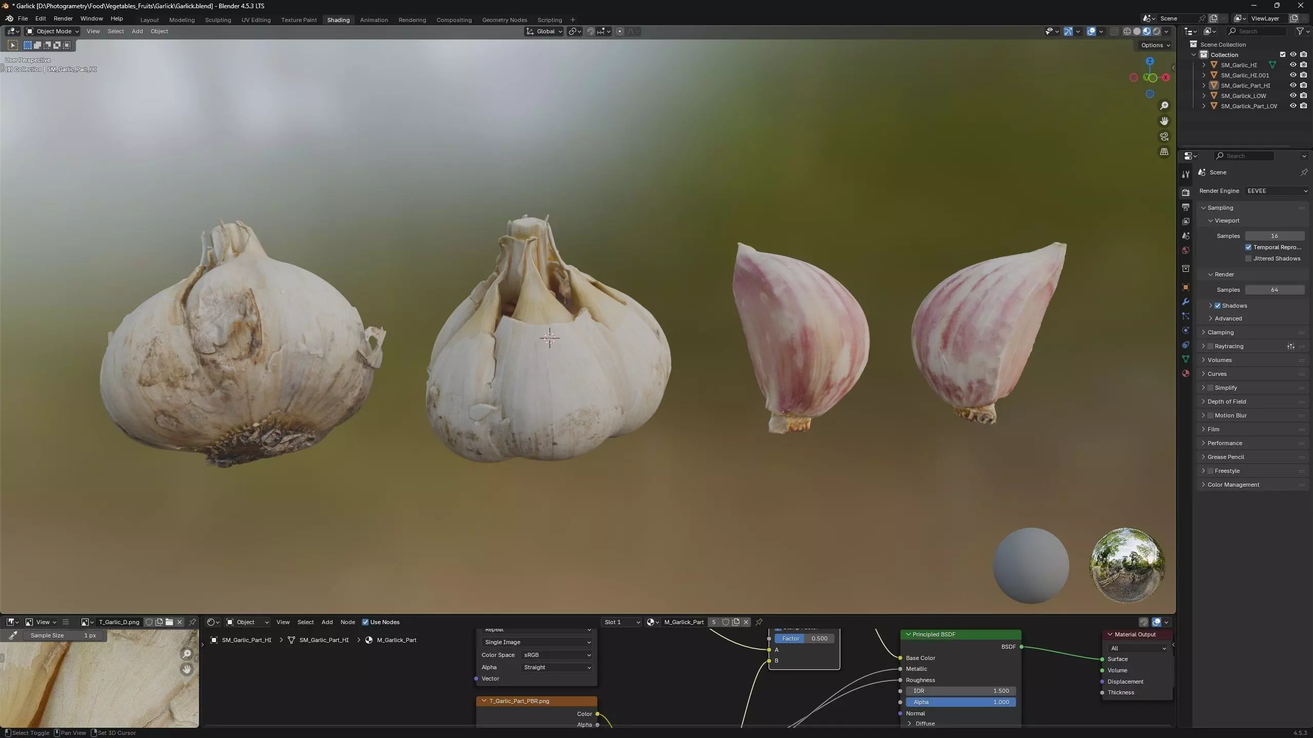The width and height of the screenshot is (1313, 738).
Task: Toggle Temporal Reprojection checkbox
Action: click(x=1248, y=247)
